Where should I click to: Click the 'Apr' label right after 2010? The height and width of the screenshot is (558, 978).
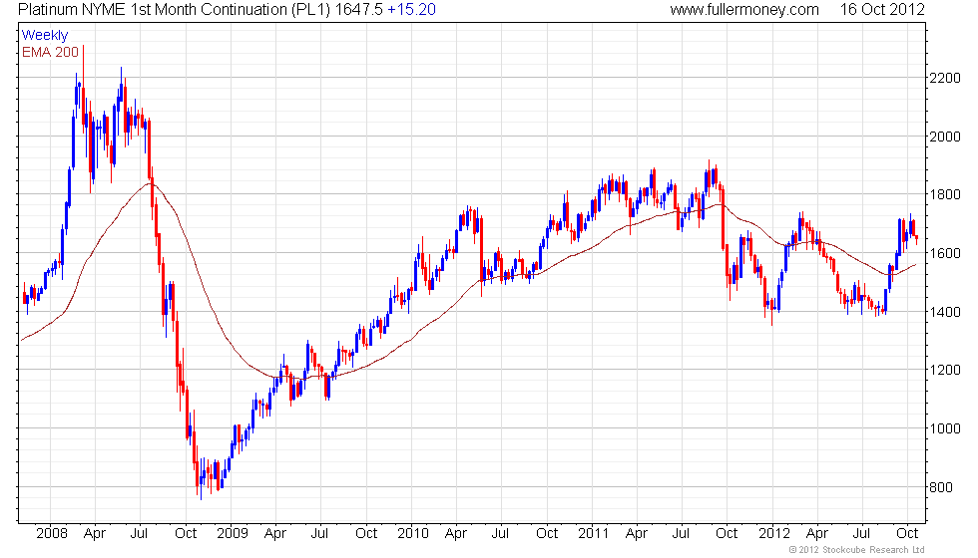456,534
